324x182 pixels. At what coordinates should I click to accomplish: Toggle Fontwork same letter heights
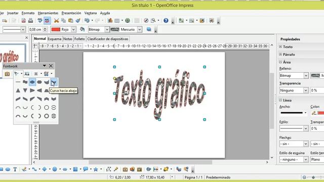tap(27, 74)
